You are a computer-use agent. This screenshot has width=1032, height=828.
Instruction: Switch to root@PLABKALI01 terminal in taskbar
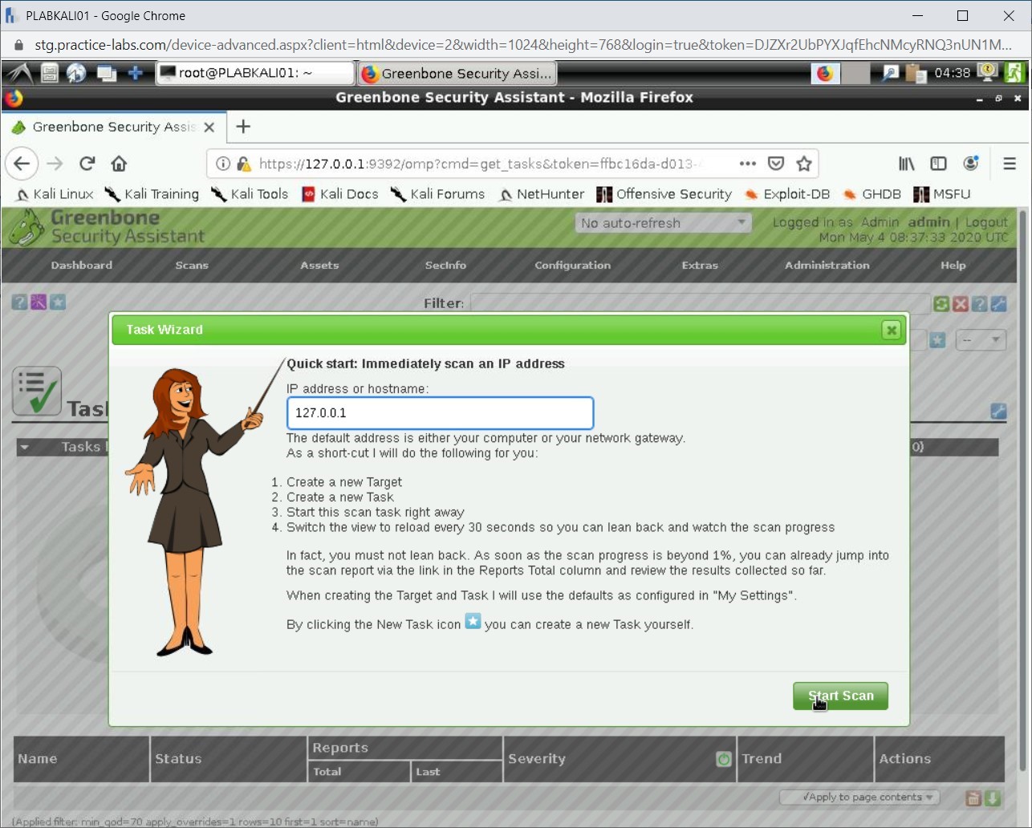click(x=254, y=73)
